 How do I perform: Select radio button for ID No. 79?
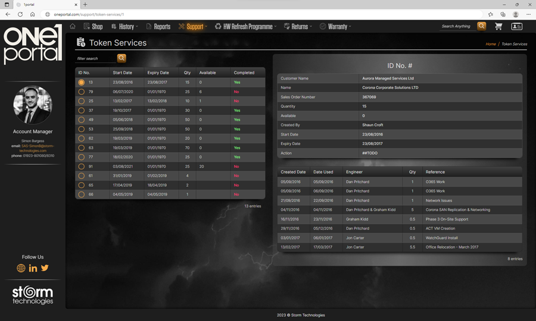82,92
